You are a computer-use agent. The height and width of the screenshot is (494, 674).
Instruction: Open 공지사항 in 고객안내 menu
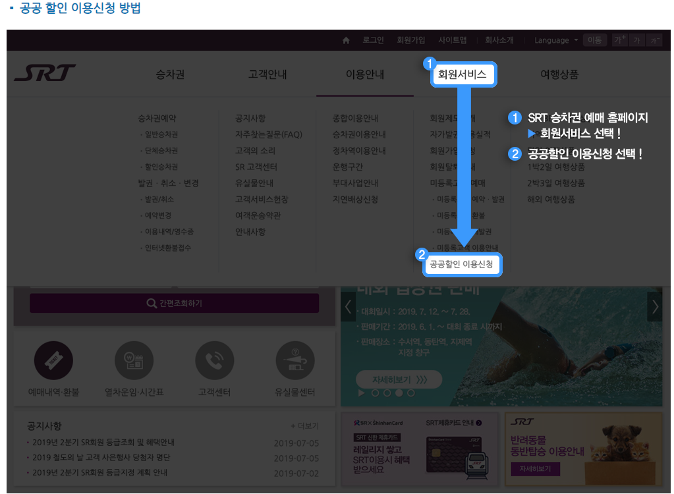tap(250, 118)
